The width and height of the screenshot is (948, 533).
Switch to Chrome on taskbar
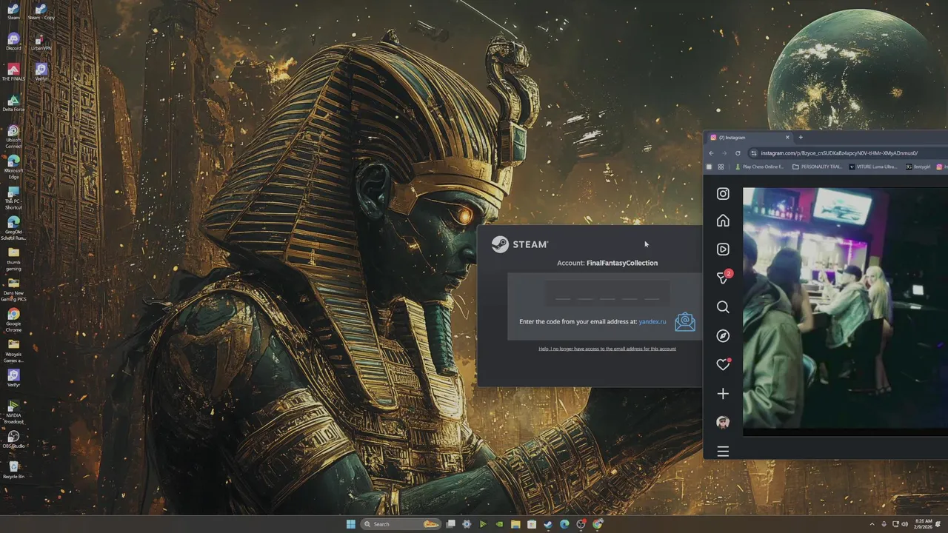click(x=598, y=524)
